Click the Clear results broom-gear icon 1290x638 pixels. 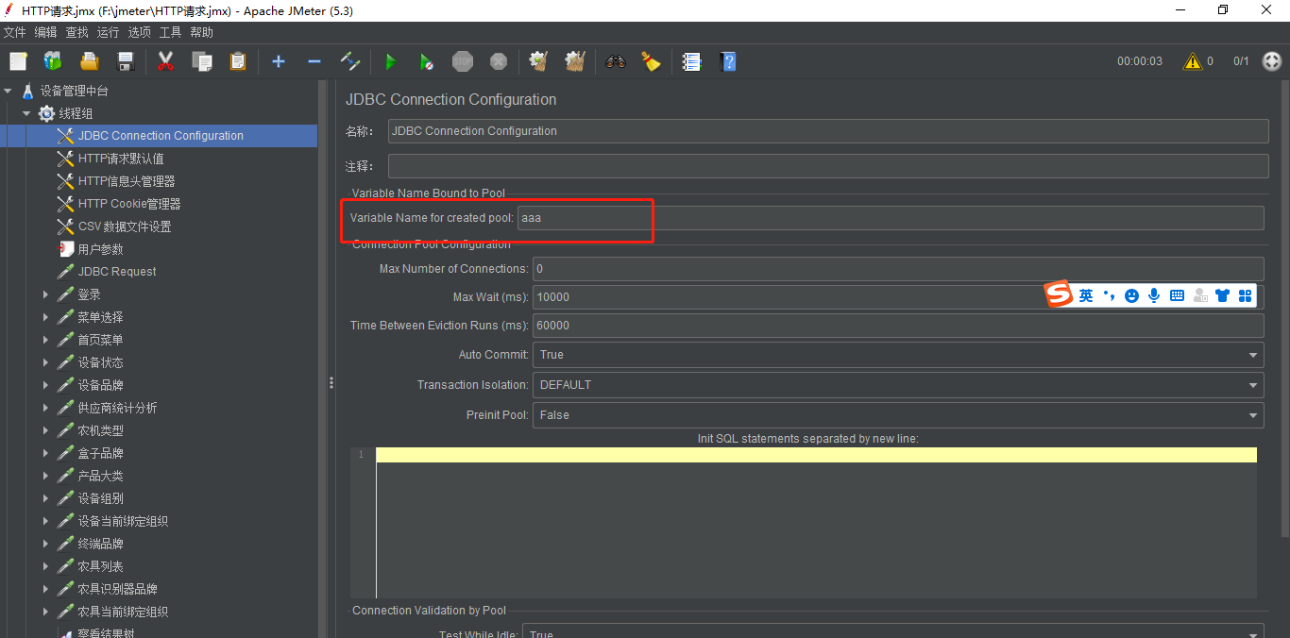tap(538, 61)
